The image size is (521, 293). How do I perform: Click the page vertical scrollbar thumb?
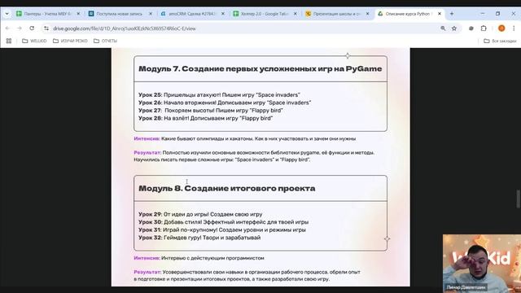[518, 199]
